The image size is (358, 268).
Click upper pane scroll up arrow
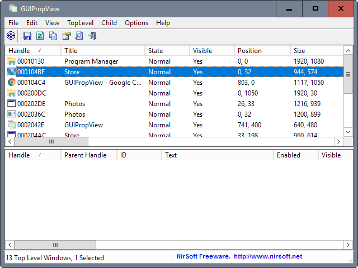(x=348, y=51)
